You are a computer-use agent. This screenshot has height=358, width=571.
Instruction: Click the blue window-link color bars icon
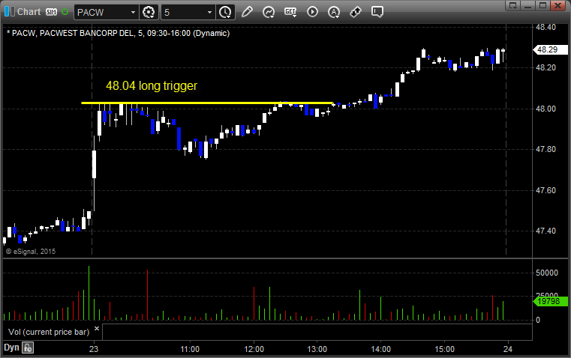[x=10, y=12]
